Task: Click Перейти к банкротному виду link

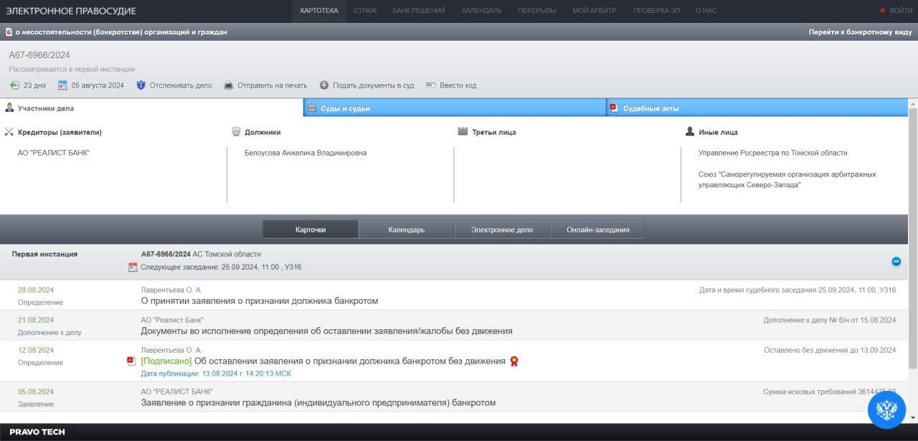Action: (860, 32)
